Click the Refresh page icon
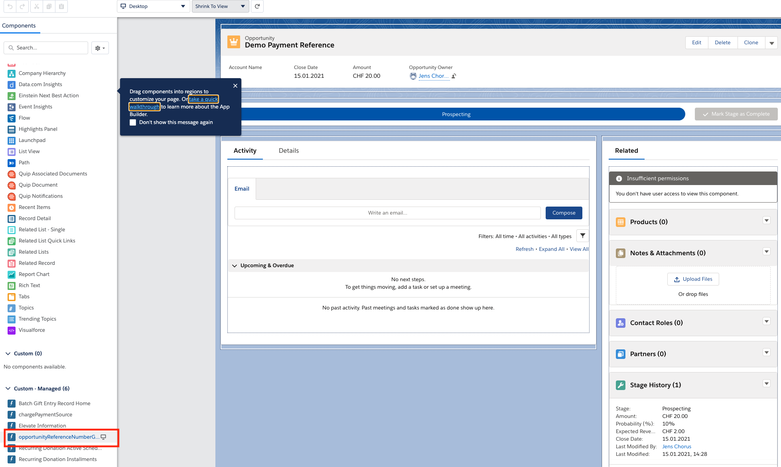The height and width of the screenshot is (467, 781). coord(257,6)
